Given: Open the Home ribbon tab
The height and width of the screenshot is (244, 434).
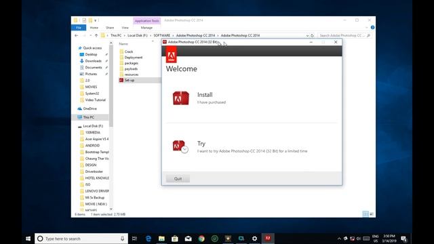Looking at the screenshot, I should tap(94, 28).
